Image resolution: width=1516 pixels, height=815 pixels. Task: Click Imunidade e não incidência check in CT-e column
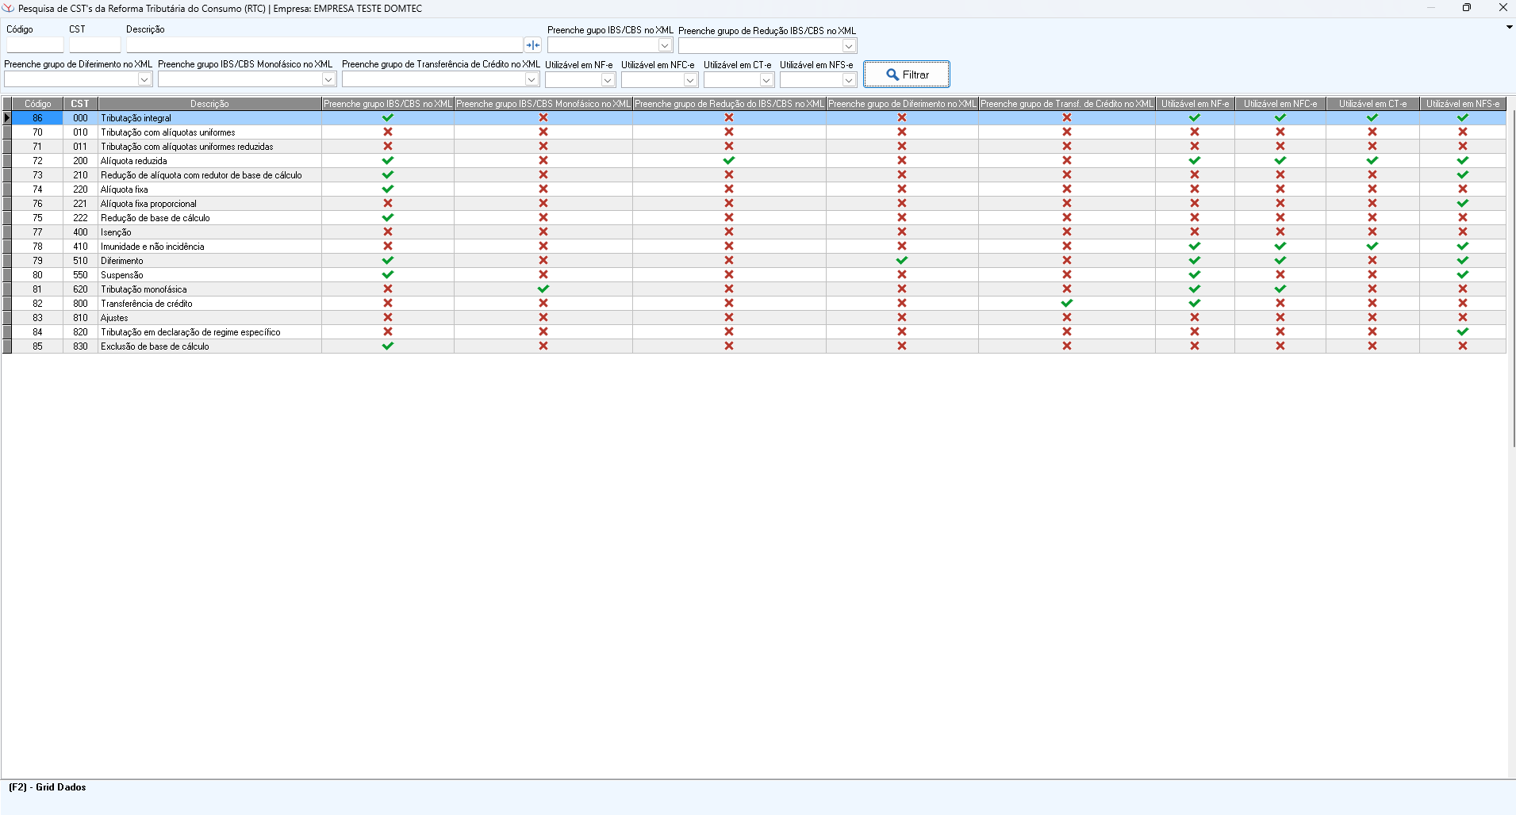1372,247
